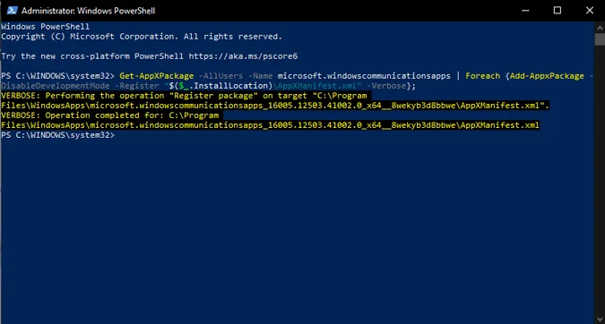This screenshot has width=605, height=324.
Task: Close the Administrator PowerShell window
Action: [x=589, y=11]
